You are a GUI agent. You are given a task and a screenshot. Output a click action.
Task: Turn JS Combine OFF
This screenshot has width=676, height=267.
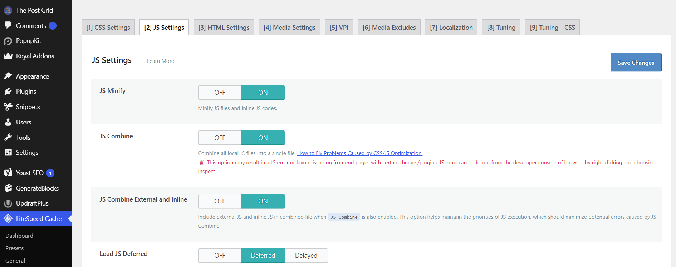click(220, 138)
